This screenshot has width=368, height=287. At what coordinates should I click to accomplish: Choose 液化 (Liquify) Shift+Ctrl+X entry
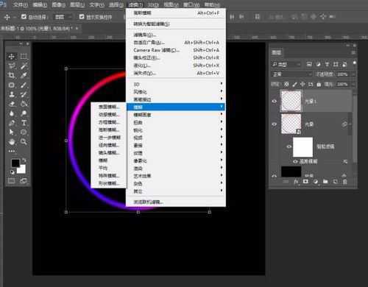[176, 65]
